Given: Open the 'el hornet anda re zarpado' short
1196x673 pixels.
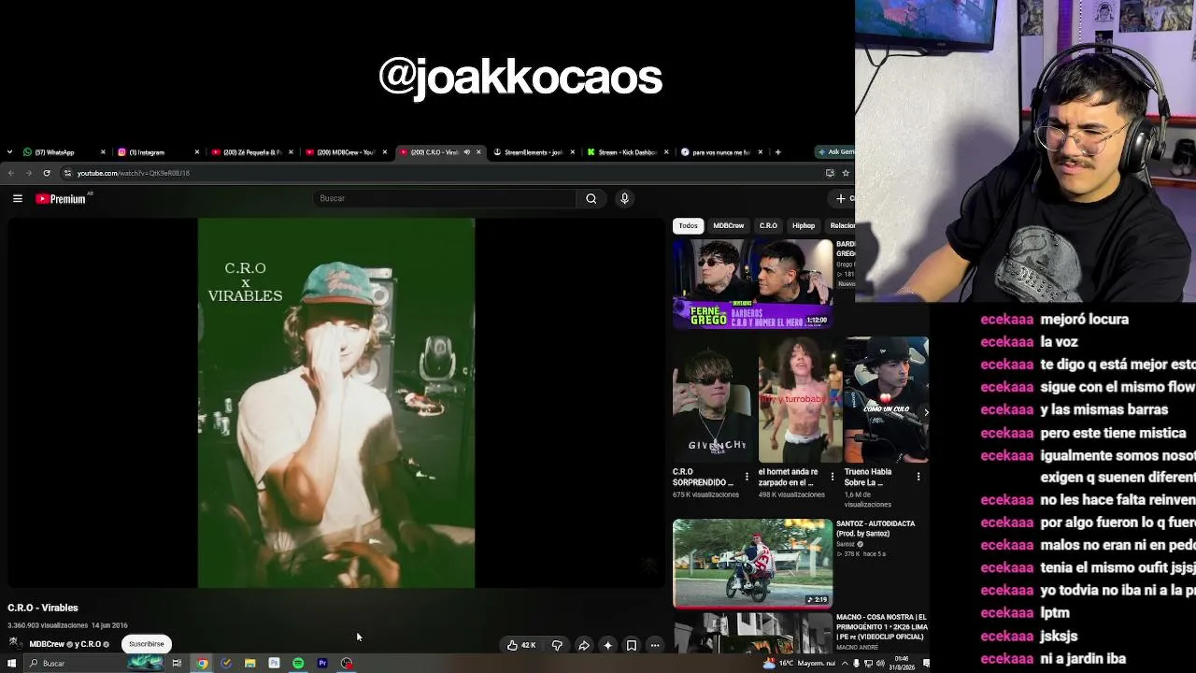Looking at the screenshot, I should [801, 400].
